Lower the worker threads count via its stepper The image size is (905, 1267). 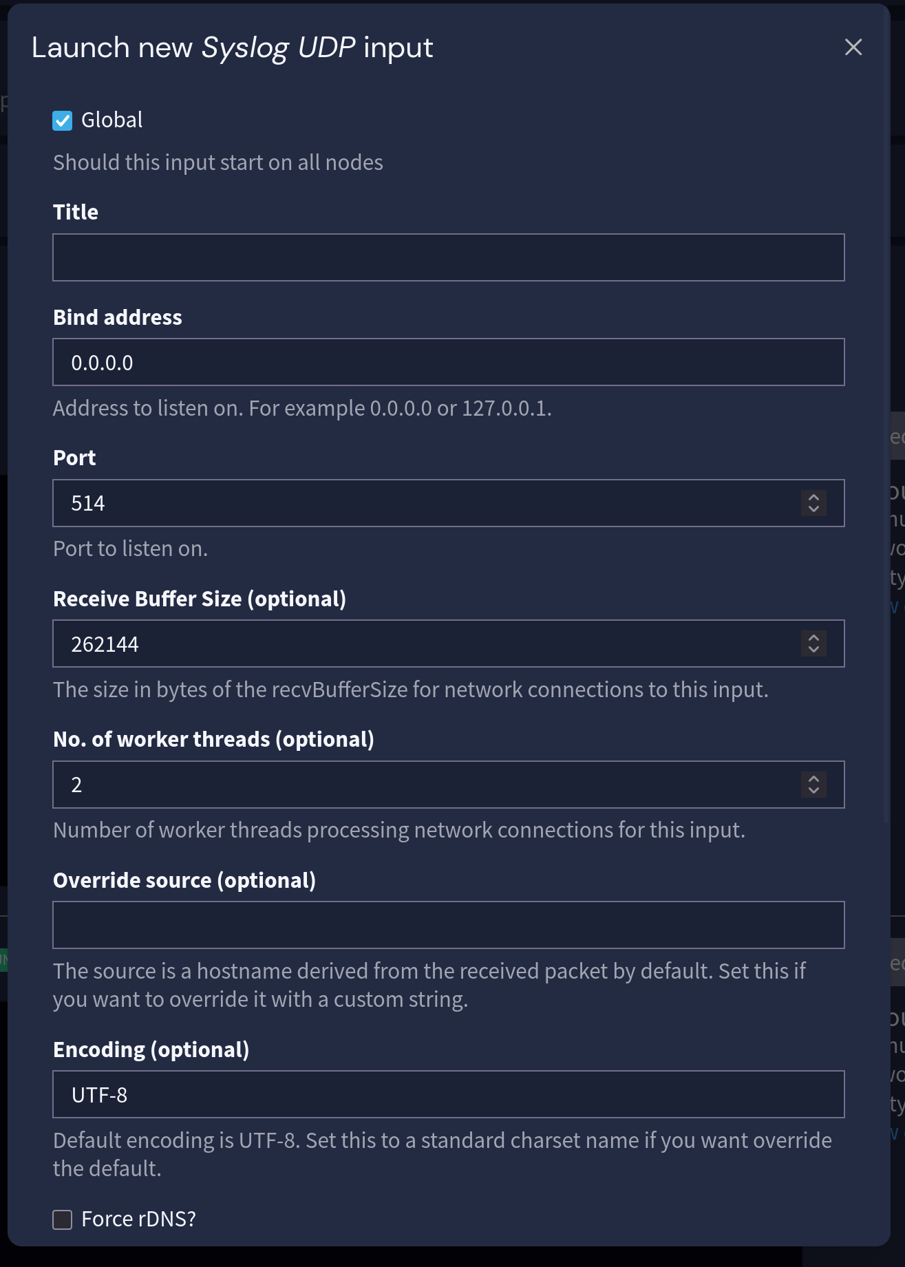[813, 791]
